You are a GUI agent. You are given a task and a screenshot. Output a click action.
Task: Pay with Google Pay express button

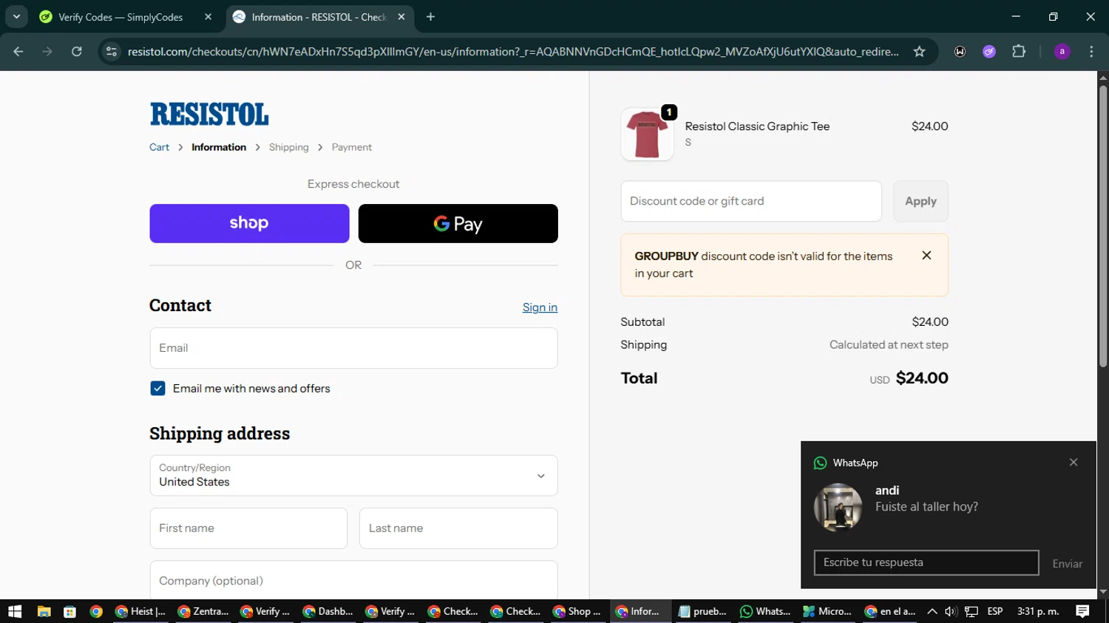point(458,223)
